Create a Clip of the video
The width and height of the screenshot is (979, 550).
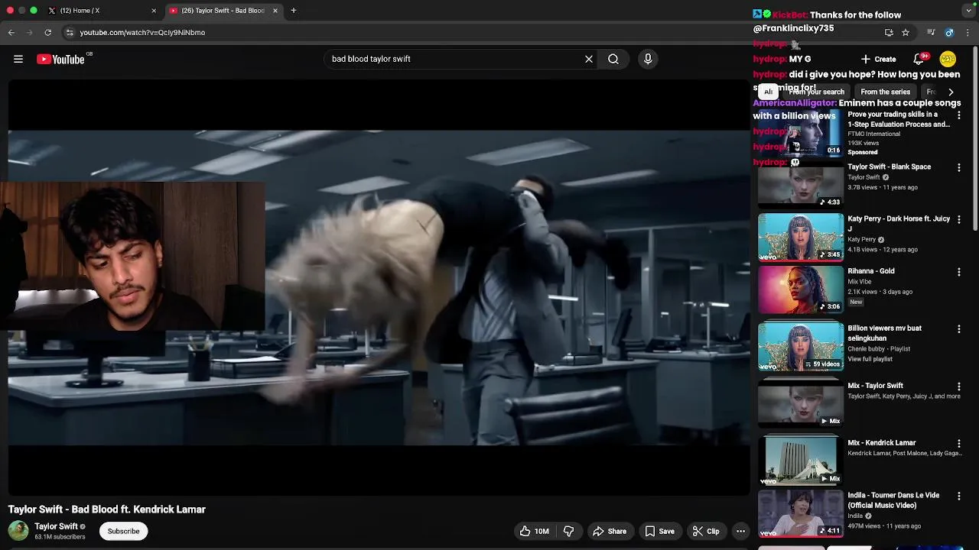[706, 531]
